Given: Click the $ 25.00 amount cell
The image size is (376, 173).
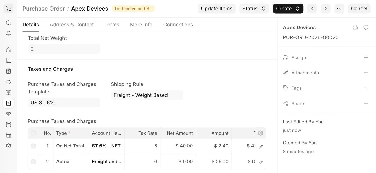Looking at the screenshot, I should pos(214,162).
